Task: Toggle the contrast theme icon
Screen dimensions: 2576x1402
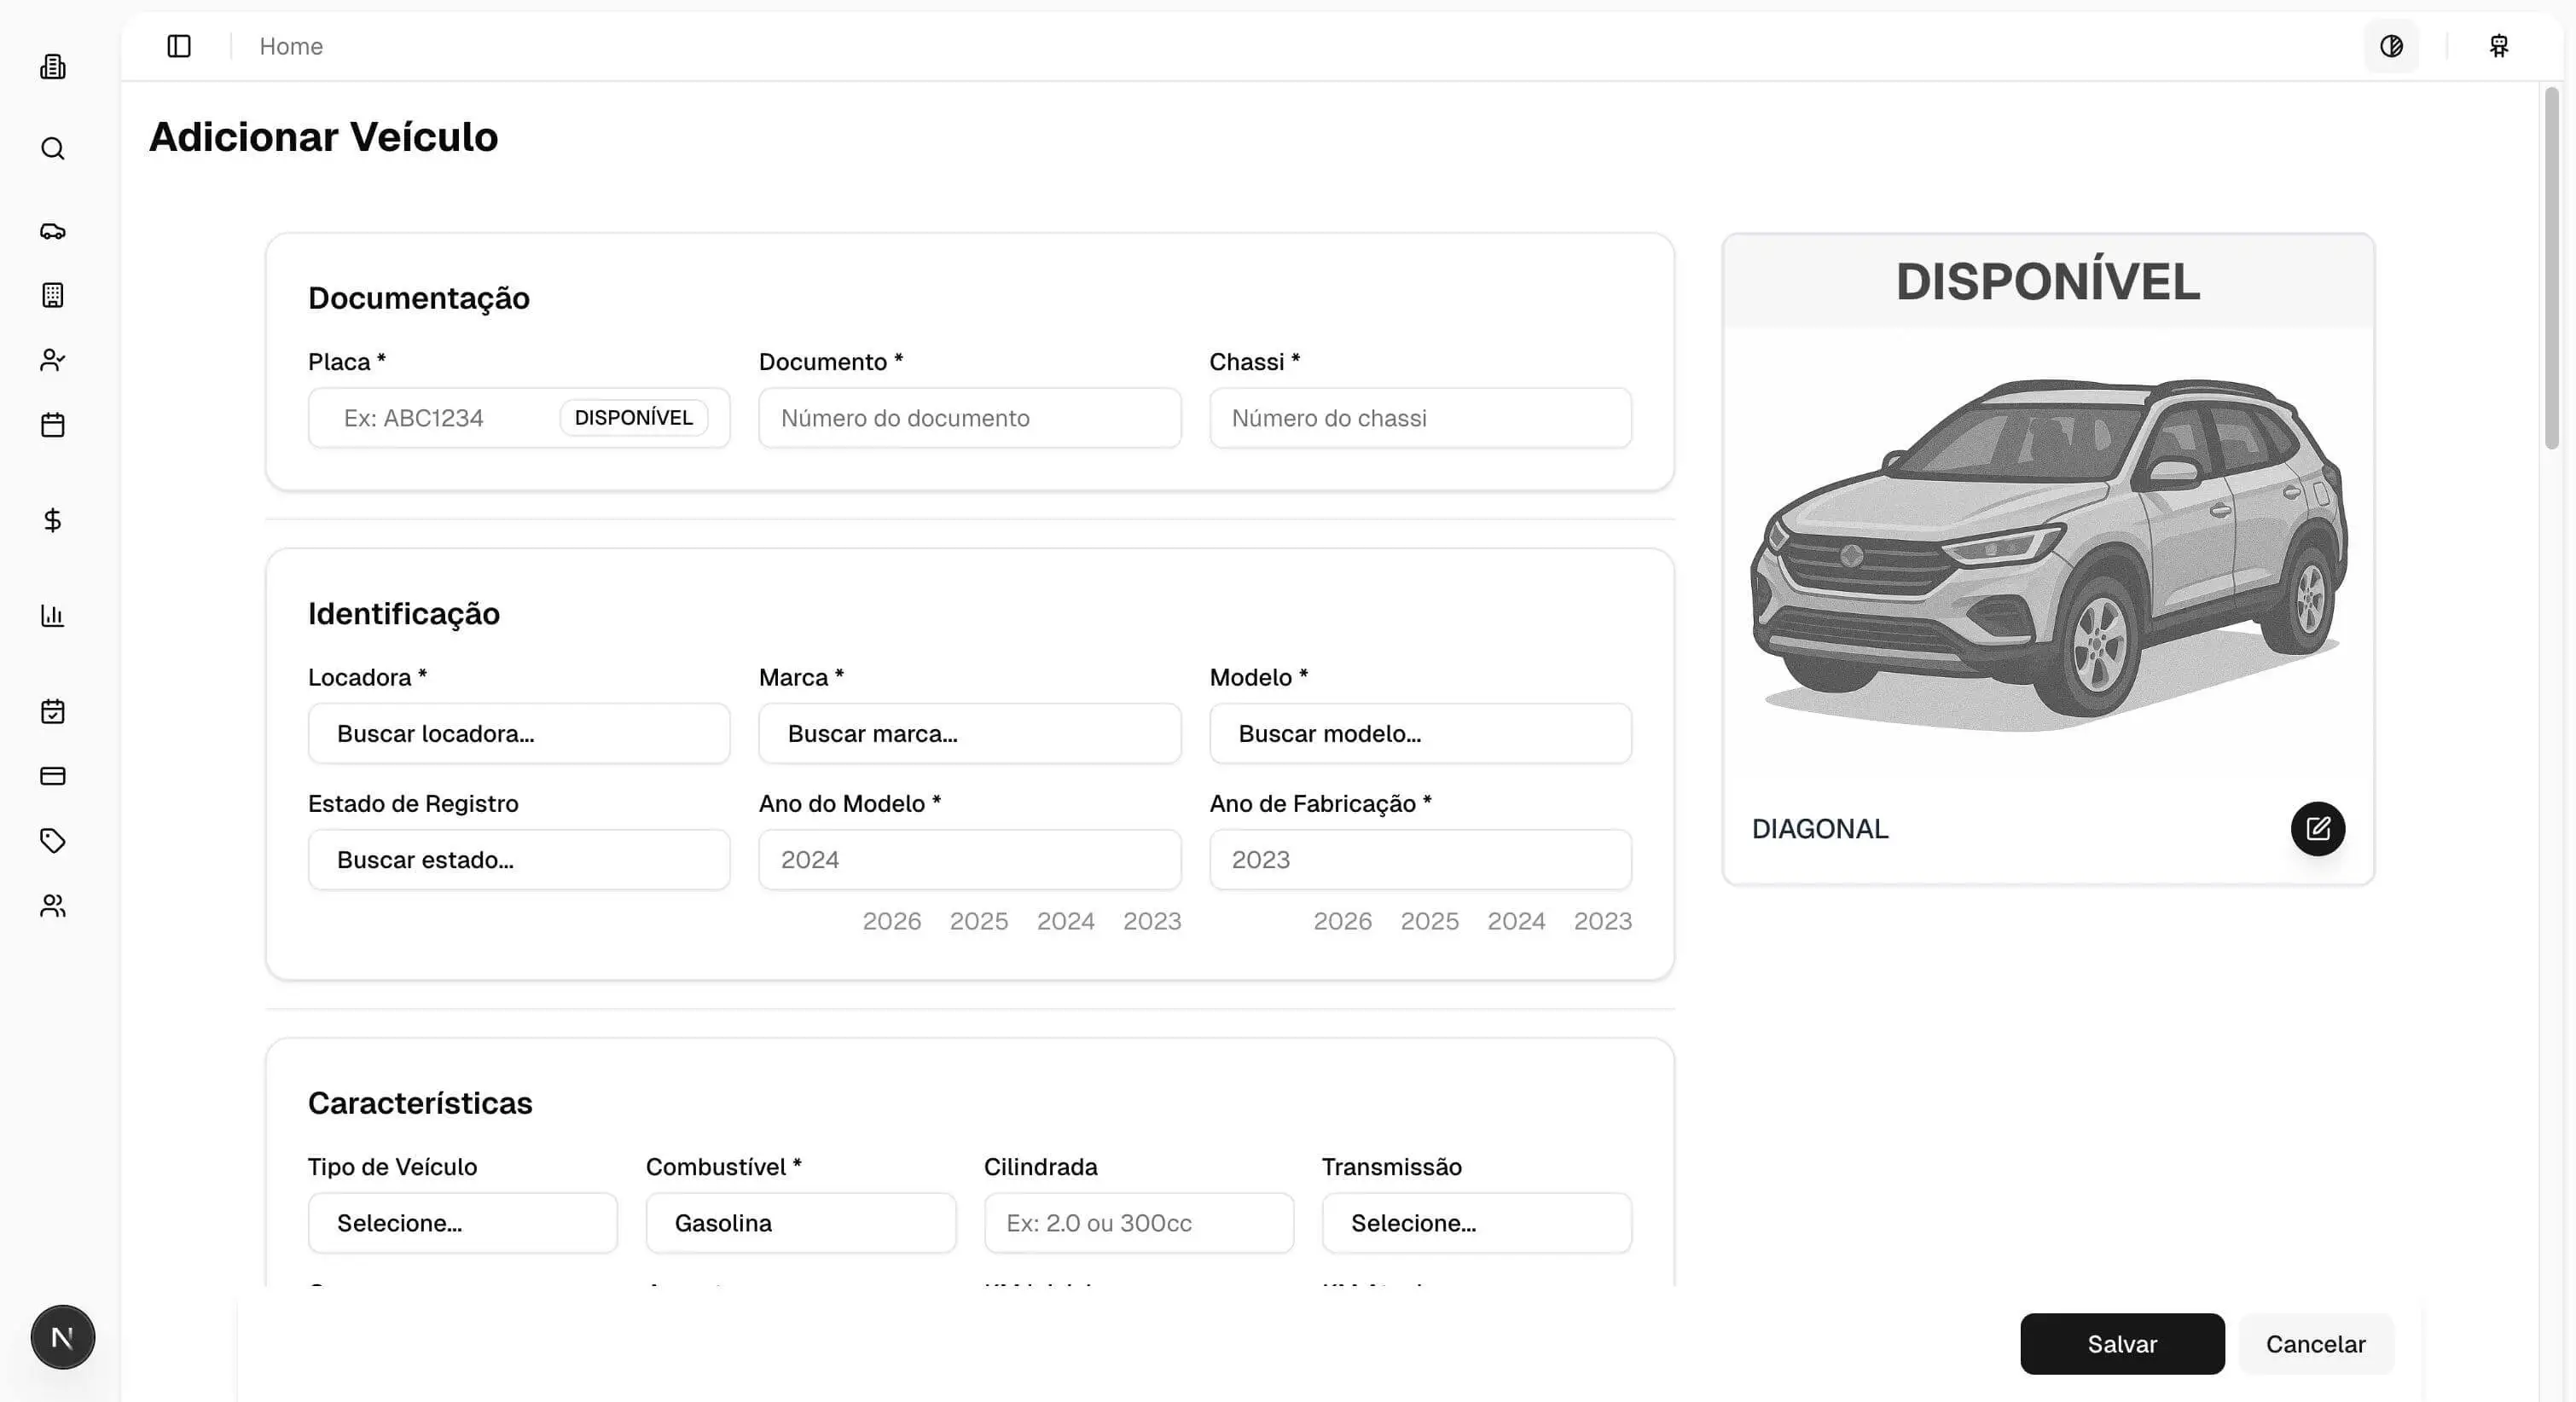Action: pos(2391,46)
